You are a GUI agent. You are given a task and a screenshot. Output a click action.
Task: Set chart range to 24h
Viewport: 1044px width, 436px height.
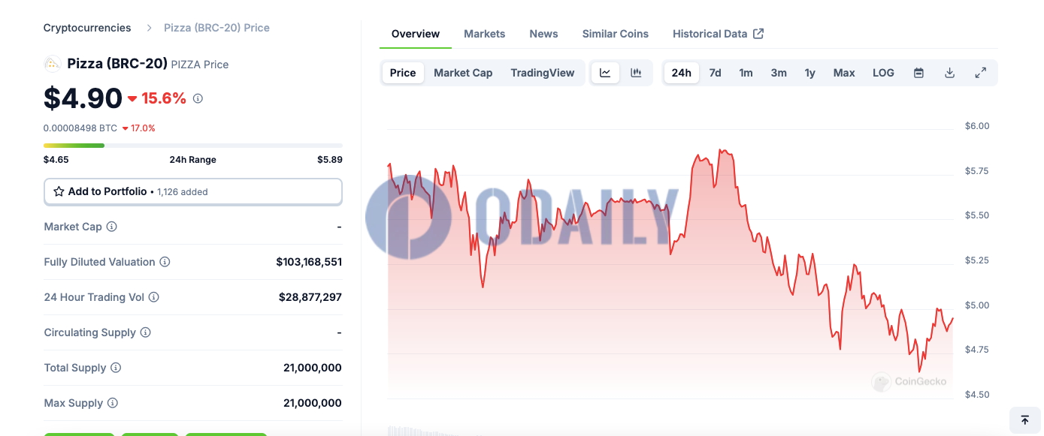682,73
